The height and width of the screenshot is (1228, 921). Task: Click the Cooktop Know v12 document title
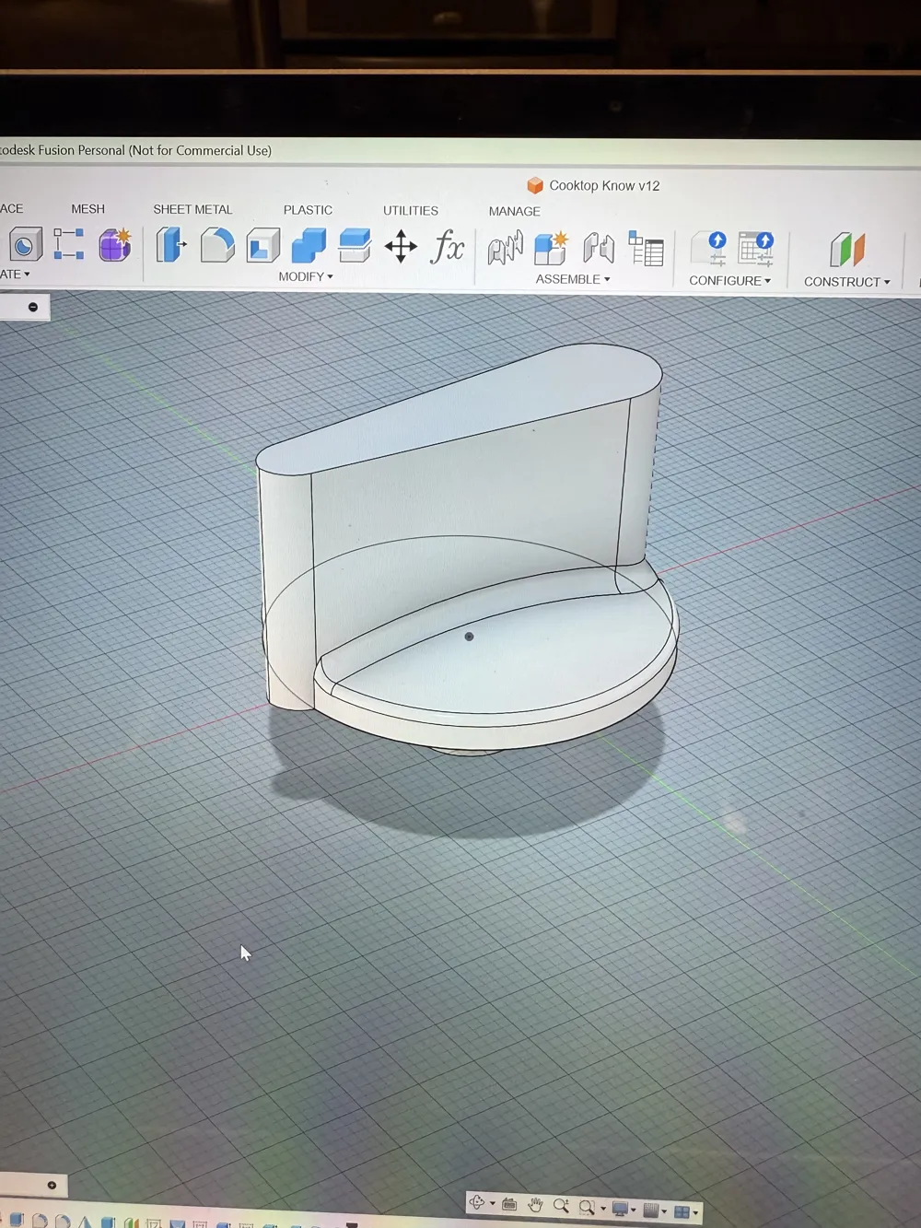click(x=603, y=186)
